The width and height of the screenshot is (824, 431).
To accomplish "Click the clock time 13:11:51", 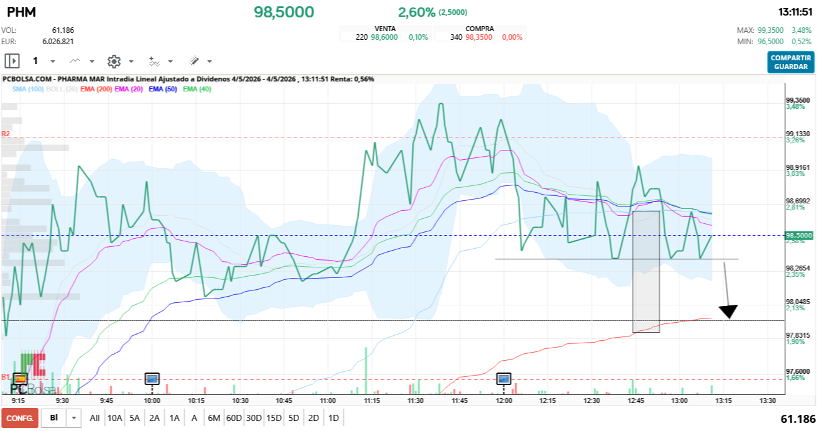I will (x=795, y=12).
